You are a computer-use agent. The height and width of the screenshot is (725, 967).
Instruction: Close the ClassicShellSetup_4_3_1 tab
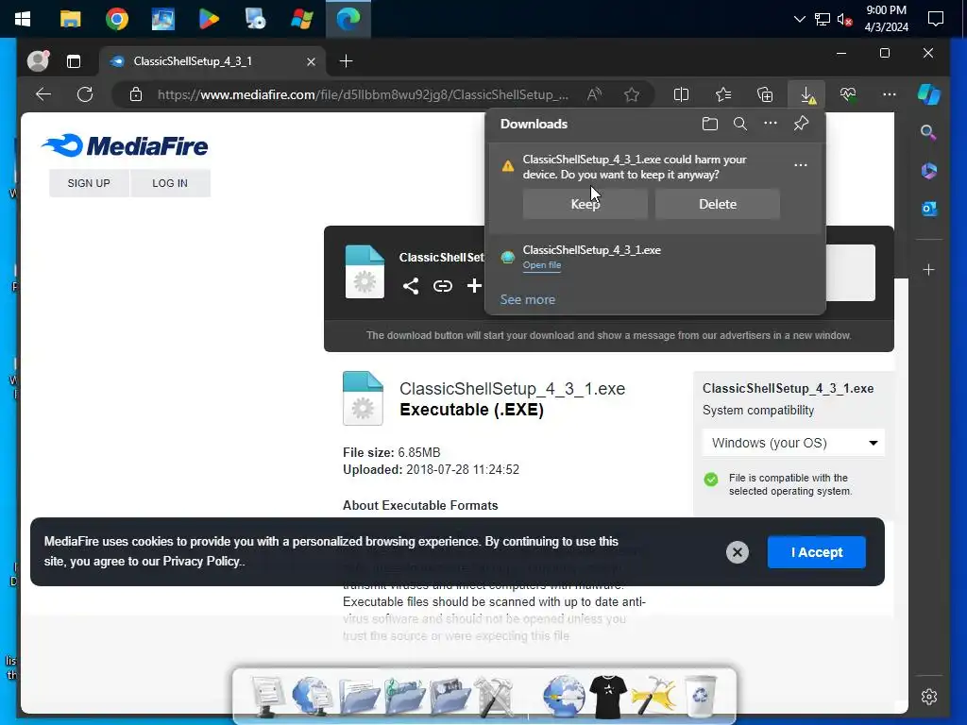click(311, 61)
